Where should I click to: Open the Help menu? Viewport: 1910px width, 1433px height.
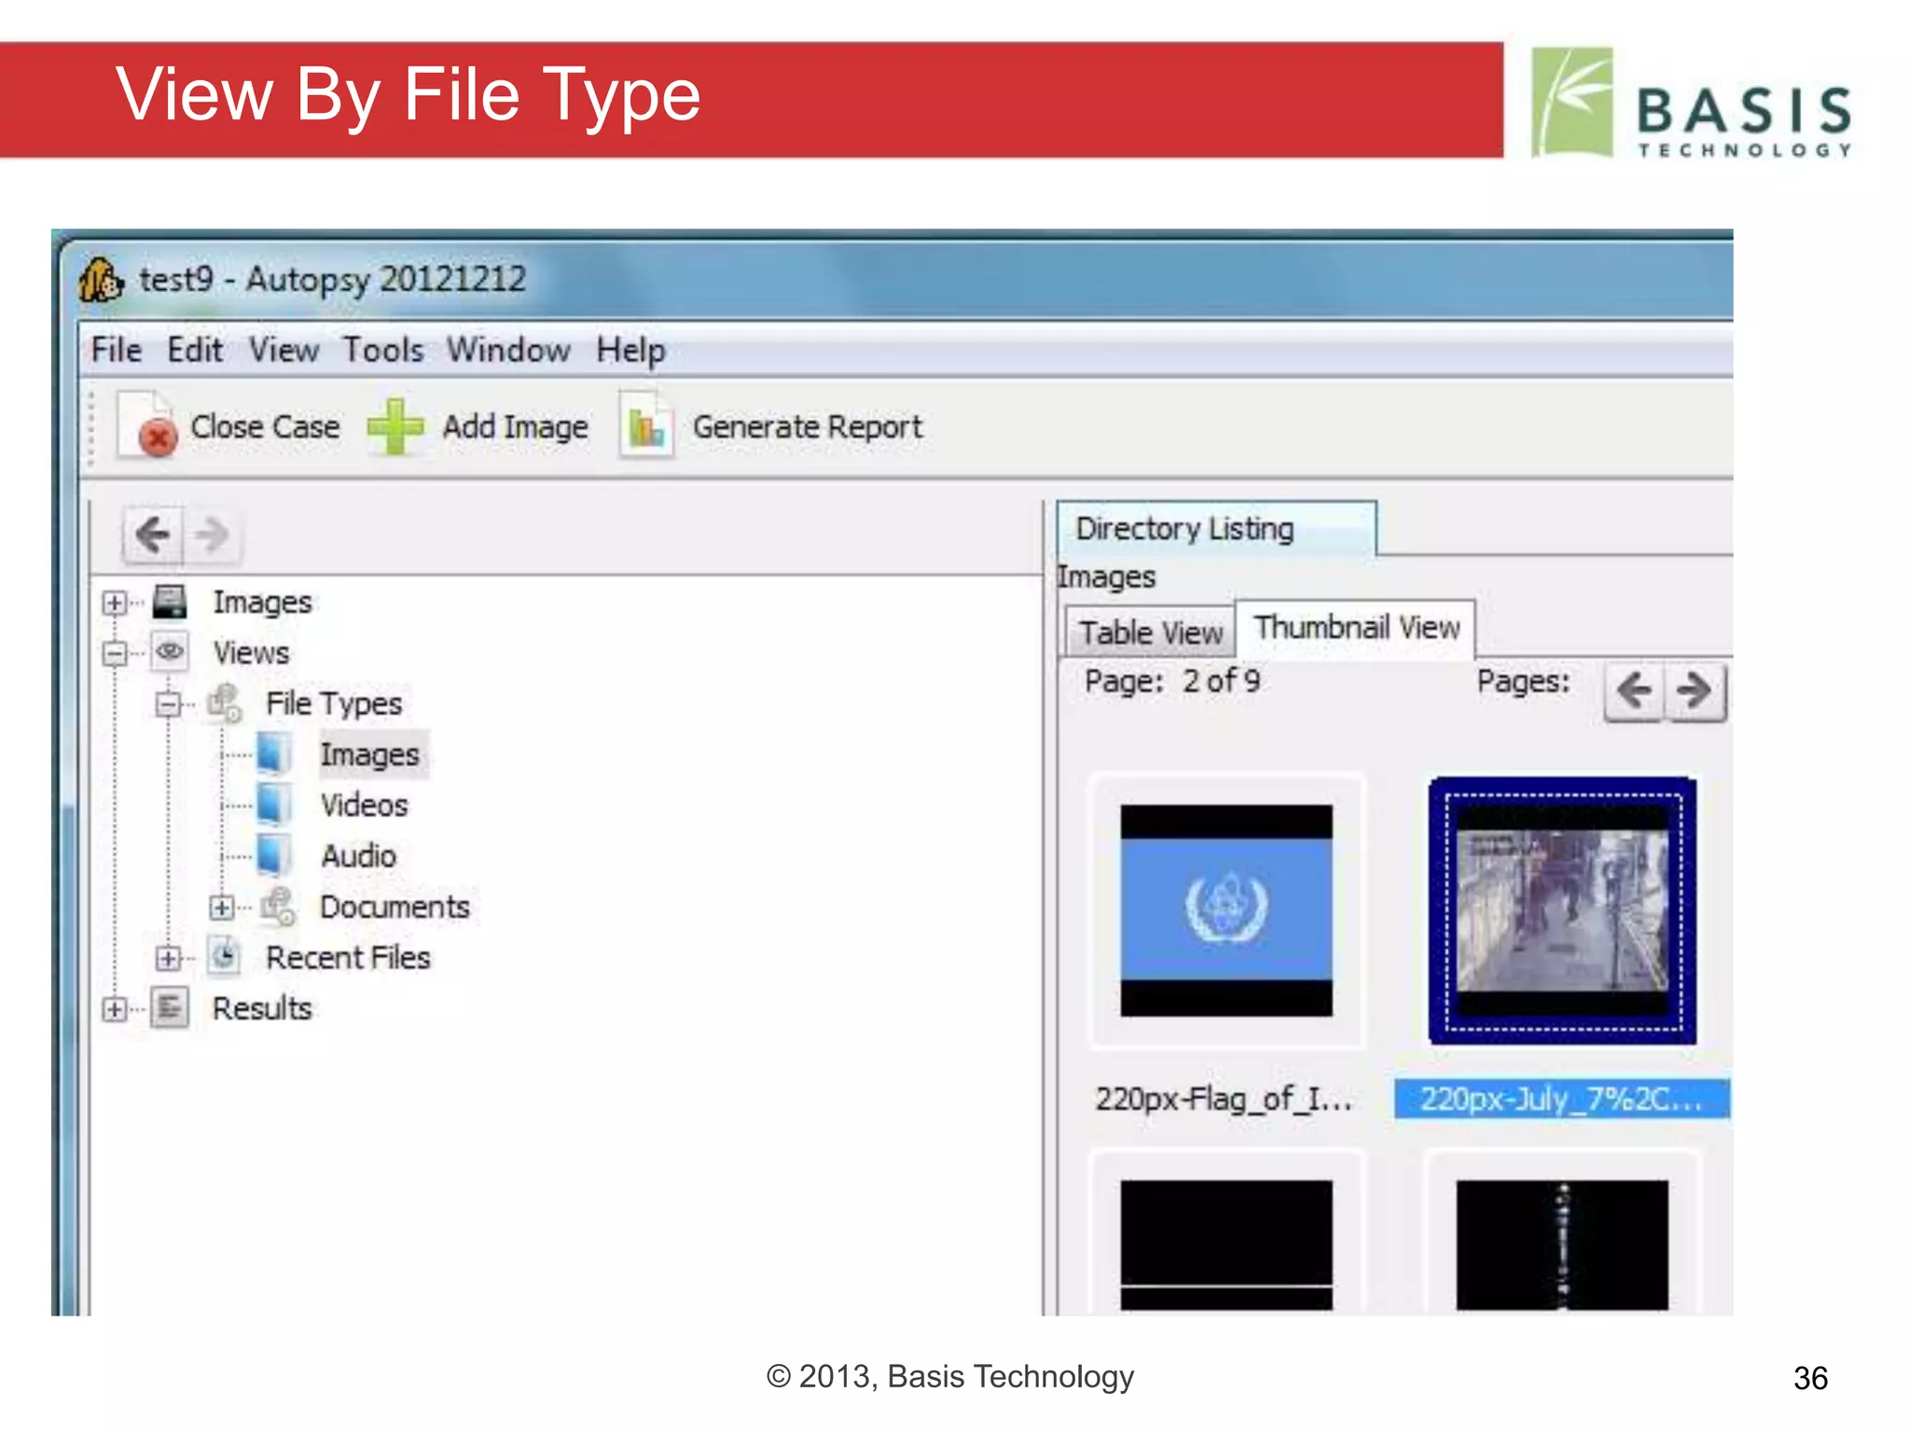pos(631,350)
